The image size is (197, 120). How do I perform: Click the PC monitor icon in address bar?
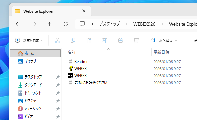point(82,24)
